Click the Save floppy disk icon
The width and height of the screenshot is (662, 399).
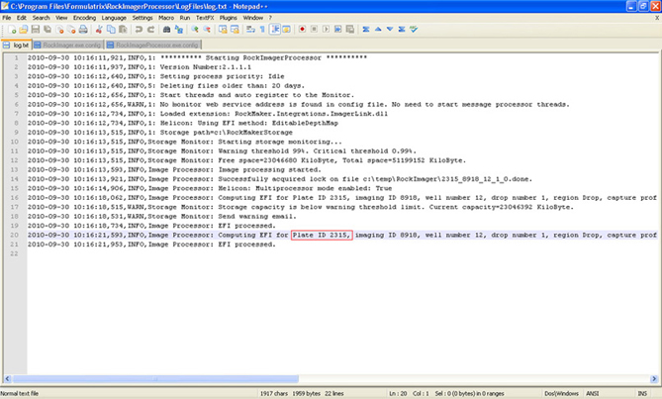click(36, 29)
